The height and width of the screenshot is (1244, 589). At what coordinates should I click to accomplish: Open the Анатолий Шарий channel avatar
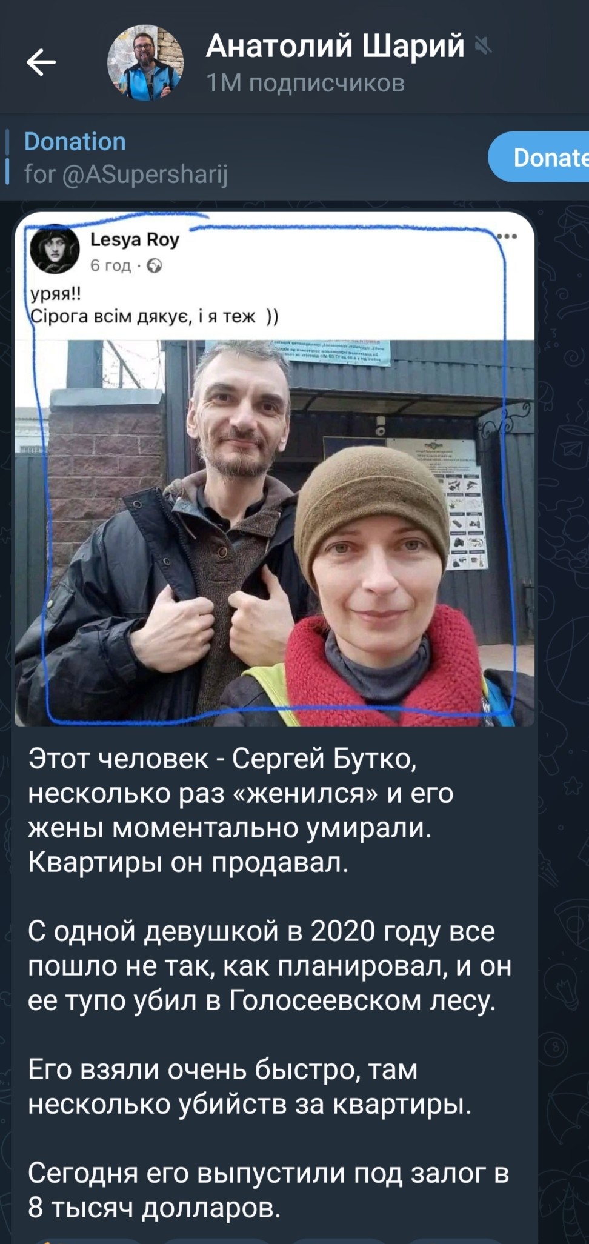pyautogui.click(x=145, y=62)
